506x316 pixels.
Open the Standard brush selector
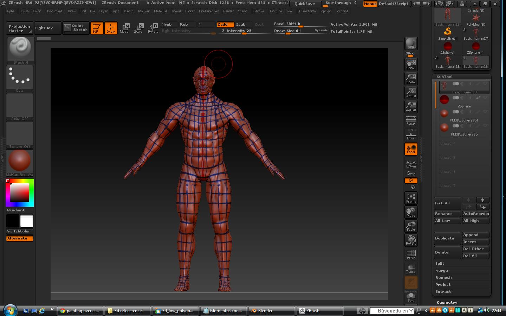pos(20,50)
